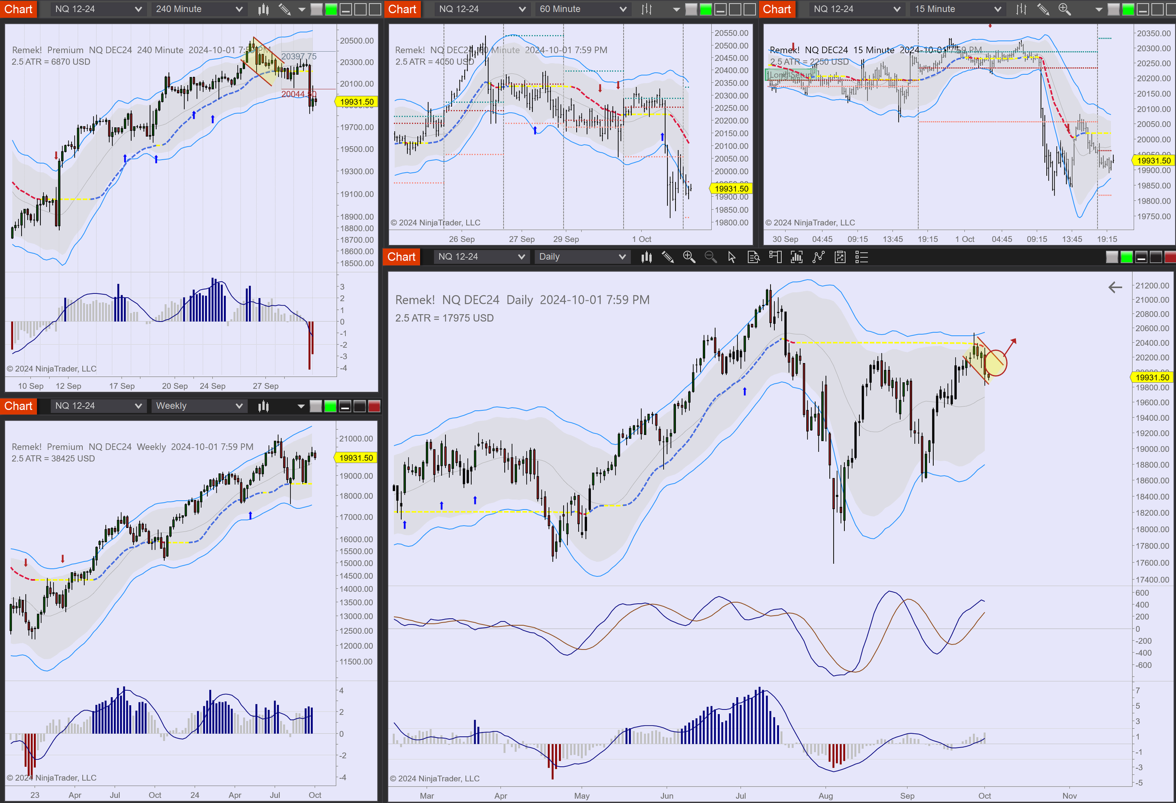This screenshot has width=1176, height=803.
Task: Open Strategies icon on Daily chart toolbar
Action: pos(818,257)
